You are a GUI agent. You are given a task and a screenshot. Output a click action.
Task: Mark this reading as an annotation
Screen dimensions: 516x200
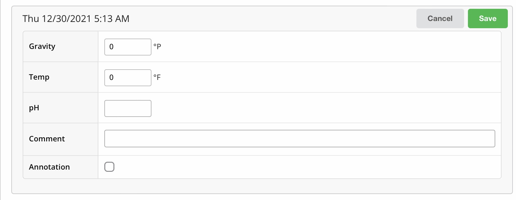click(x=109, y=167)
